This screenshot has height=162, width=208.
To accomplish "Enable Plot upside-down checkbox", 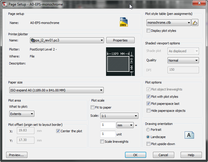I will (x=148, y=144).
